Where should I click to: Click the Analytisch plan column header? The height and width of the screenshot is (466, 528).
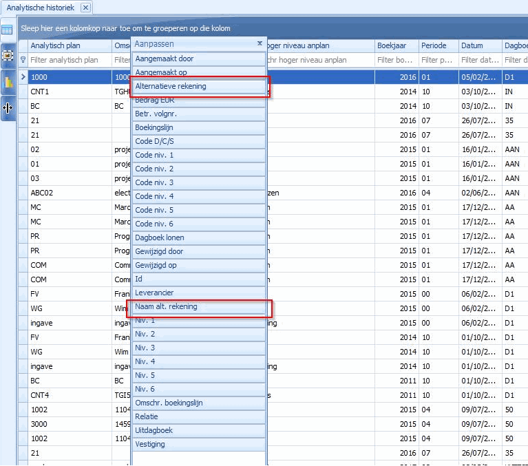(69, 46)
